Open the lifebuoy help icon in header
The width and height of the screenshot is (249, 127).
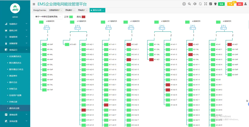point(184,4)
